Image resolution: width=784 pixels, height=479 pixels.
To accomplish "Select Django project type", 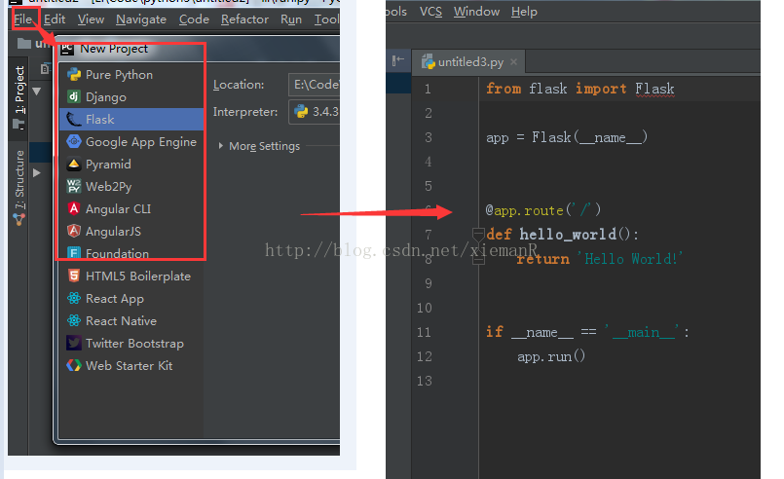I will tap(131, 97).
